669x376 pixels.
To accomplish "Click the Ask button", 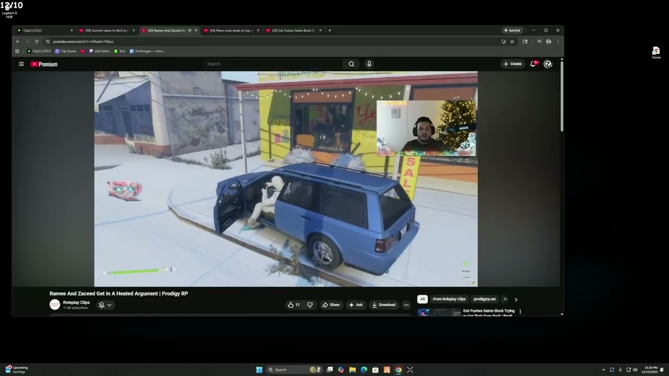I will (x=356, y=305).
